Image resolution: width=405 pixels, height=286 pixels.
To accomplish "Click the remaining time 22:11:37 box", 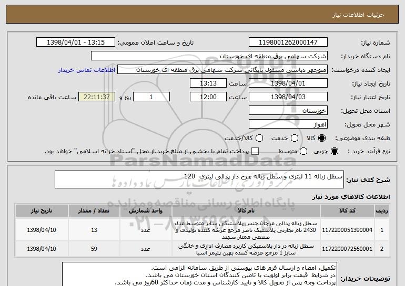I will pyautogui.click(x=97, y=97).
